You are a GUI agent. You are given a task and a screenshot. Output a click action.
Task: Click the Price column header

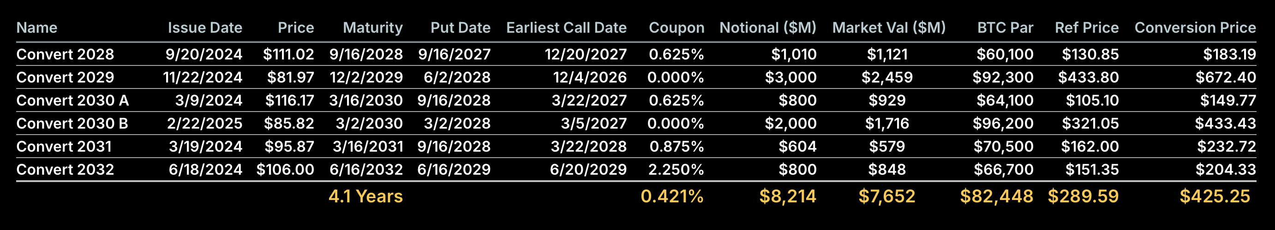tap(295, 28)
